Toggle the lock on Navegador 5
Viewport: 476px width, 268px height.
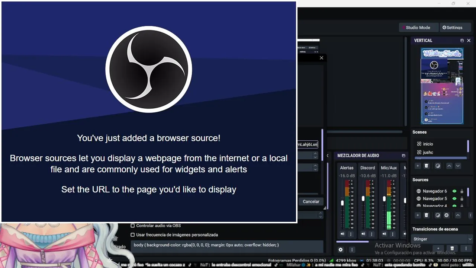(x=462, y=198)
